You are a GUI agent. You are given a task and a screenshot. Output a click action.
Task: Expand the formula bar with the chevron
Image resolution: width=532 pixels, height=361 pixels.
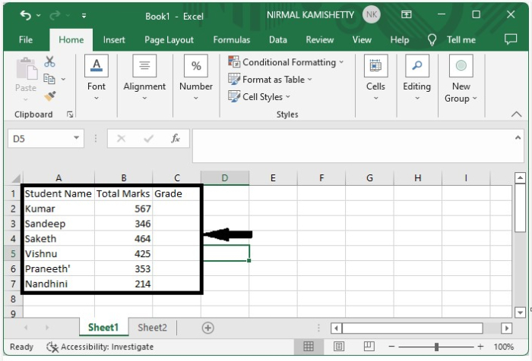click(x=518, y=137)
